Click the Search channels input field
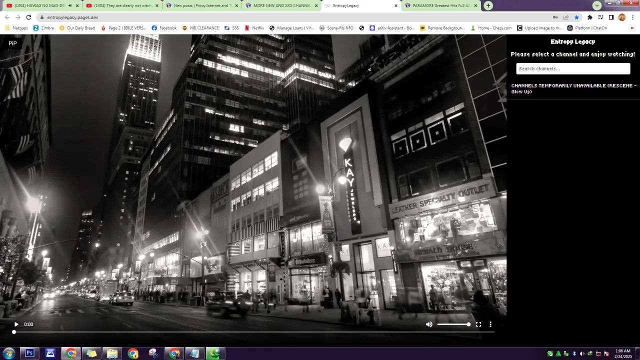This screenshot has width=640, height=360. click(573, 68)
